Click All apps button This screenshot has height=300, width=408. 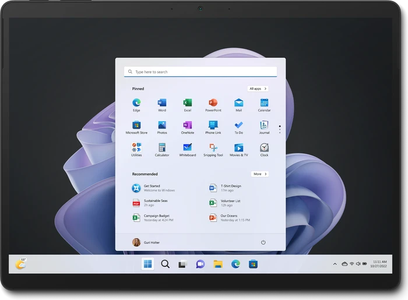pos(258,89)
